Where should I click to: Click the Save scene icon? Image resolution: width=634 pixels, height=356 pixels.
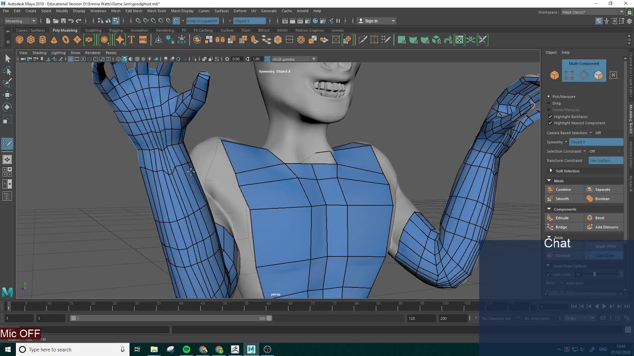pos(63,21)
